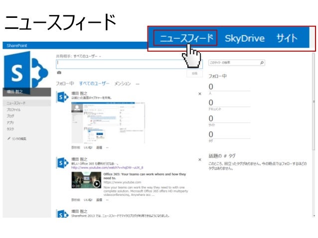
Task: Dismiss the first post with its X
Action: [x=200, y=93]
